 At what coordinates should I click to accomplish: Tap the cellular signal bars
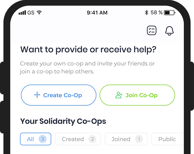[x=22, y=13]
